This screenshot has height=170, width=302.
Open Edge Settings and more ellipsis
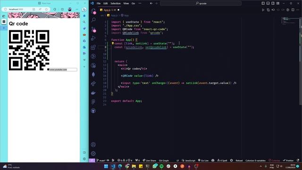tap(77, 9)
